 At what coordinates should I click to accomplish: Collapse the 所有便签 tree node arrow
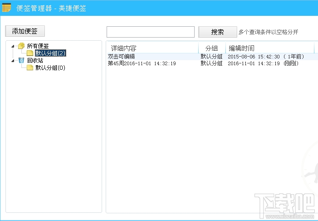click(x=13, y=46)
